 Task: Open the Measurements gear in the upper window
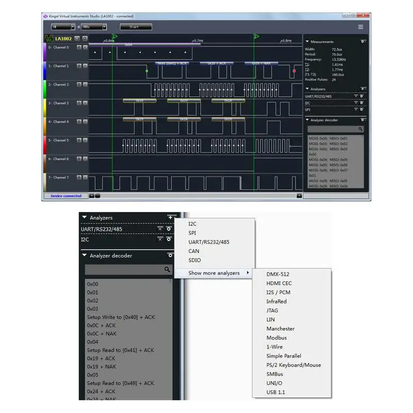click(363, 41)
